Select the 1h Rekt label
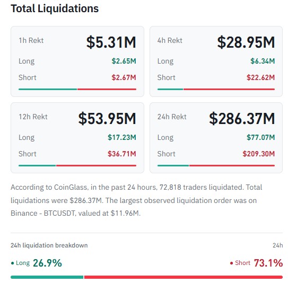 (x=31, y=40)
